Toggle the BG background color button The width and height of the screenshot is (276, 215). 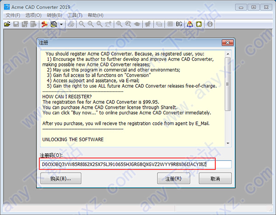click(x=179, y=24)
